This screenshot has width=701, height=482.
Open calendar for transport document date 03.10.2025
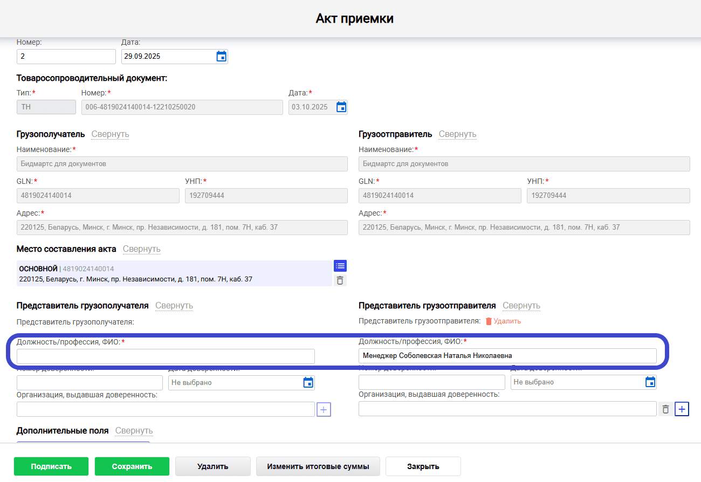(341, 107)
